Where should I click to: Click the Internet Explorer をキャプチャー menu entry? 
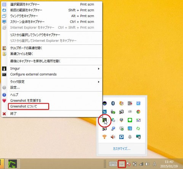coord(51,28)
